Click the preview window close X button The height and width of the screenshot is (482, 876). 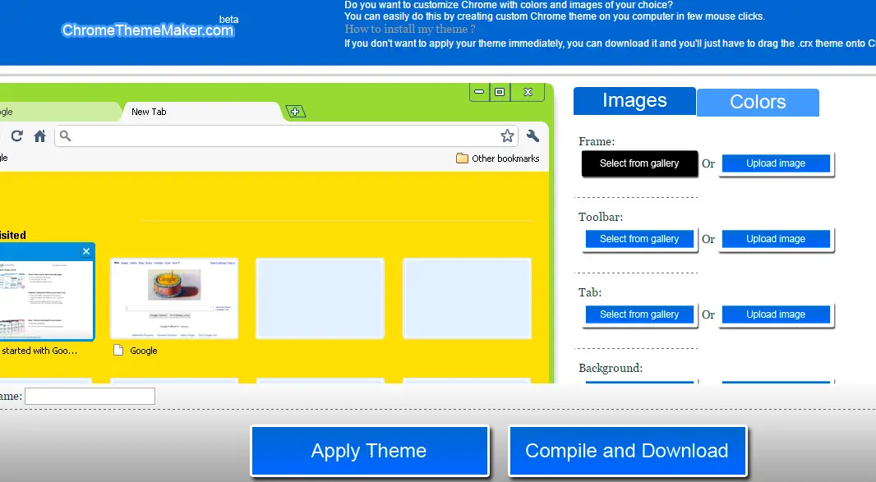(x=528, y=92)
